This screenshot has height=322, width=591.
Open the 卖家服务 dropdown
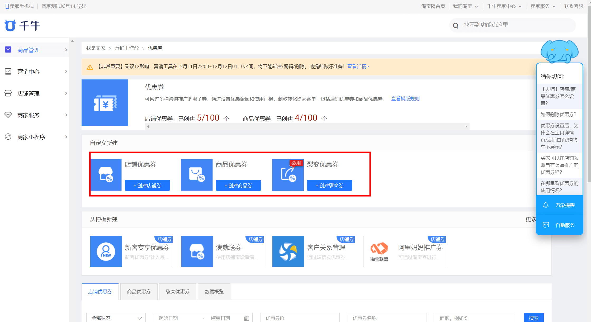coord(543,6)
